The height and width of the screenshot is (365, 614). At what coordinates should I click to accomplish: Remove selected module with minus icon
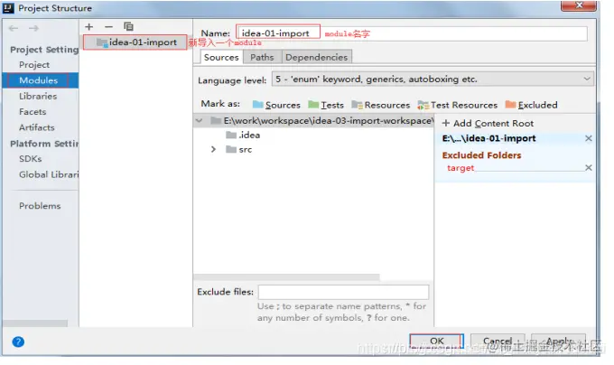point(108,26)
